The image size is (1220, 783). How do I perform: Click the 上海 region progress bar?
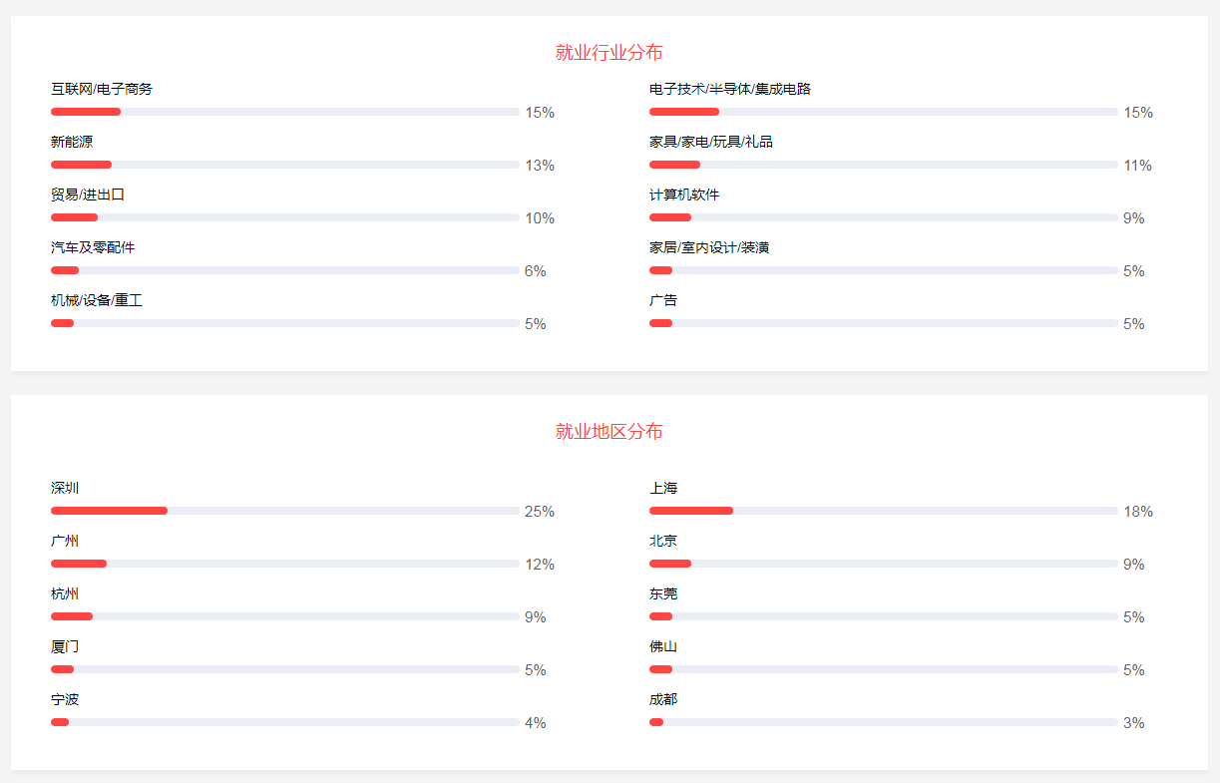tap(883, 511)
